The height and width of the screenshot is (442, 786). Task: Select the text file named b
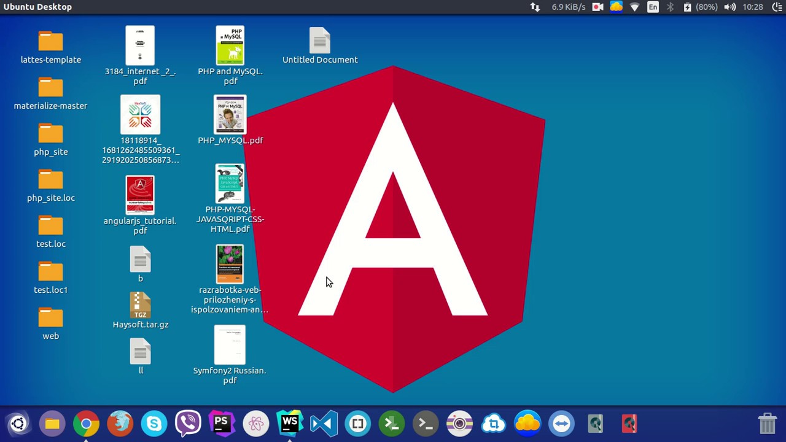(x=140, y=265)
